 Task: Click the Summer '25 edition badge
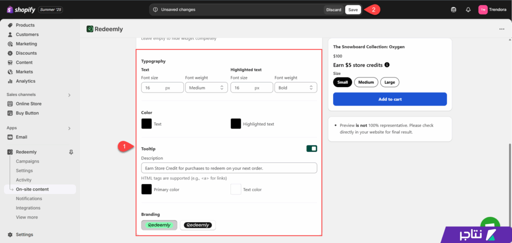pyautogui.click(x=50, y=10)
